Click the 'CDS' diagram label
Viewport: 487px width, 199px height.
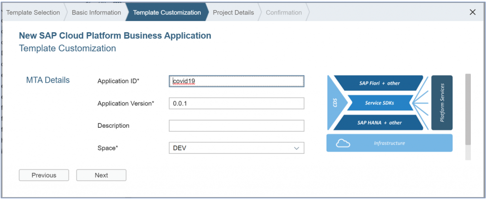tap(335, 103)
